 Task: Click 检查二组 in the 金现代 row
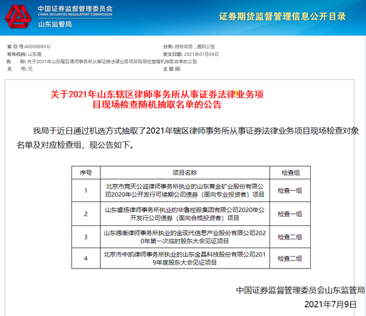coord(290,237)
